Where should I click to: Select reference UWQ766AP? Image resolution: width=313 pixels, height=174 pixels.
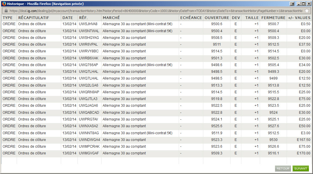88,65
